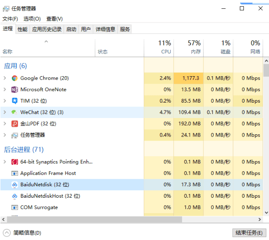Image resolution: width=269 pixels, height=240 pixels.
Task: Open the 文件(F) menu
Action: (10, 18)
